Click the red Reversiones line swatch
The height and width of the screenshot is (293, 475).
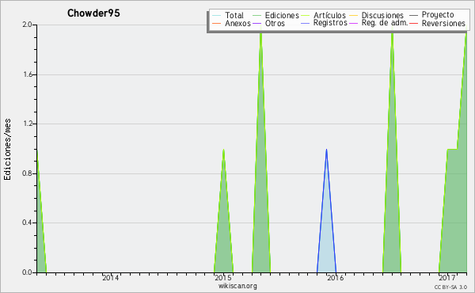(413, 23)
